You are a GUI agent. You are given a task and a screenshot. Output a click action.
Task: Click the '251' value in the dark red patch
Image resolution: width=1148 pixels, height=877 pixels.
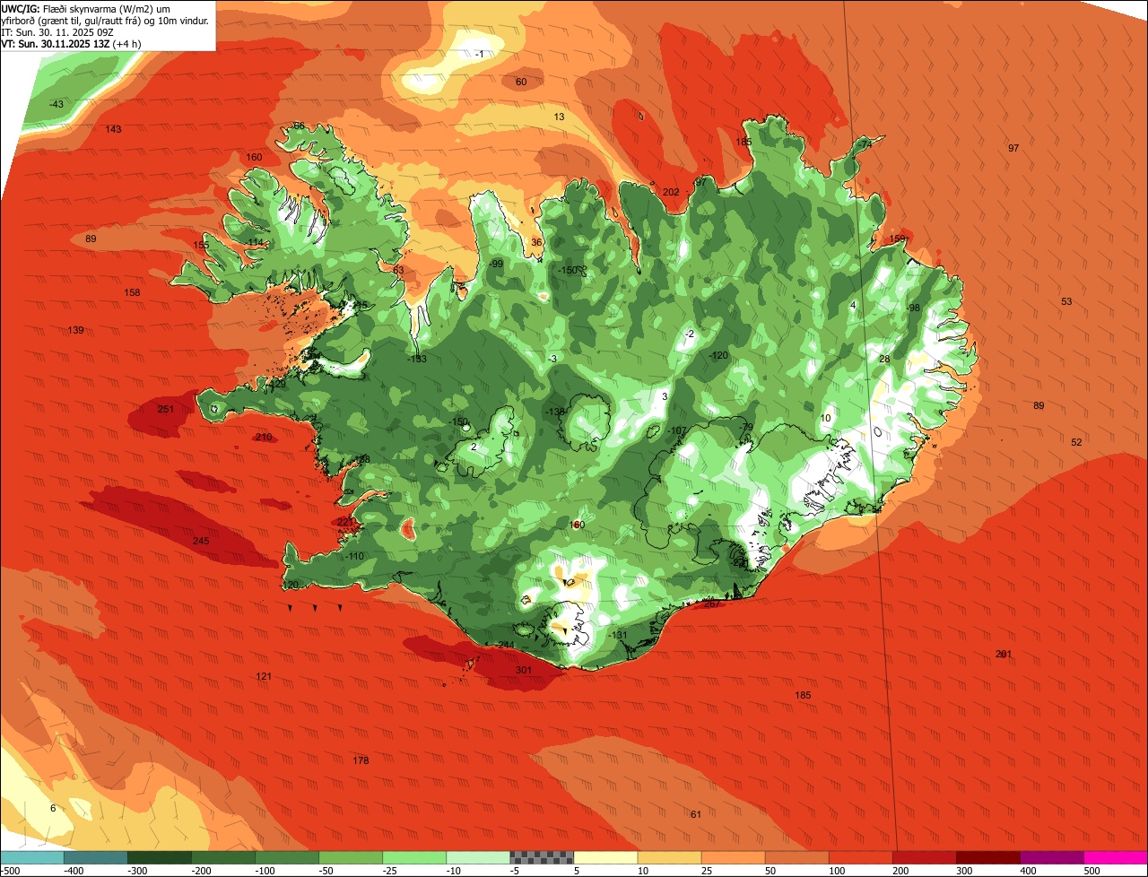pyautogui.click(x=165, y=409)
